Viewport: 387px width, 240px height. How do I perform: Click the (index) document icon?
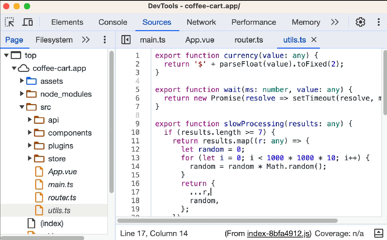(x=31, y=223)
